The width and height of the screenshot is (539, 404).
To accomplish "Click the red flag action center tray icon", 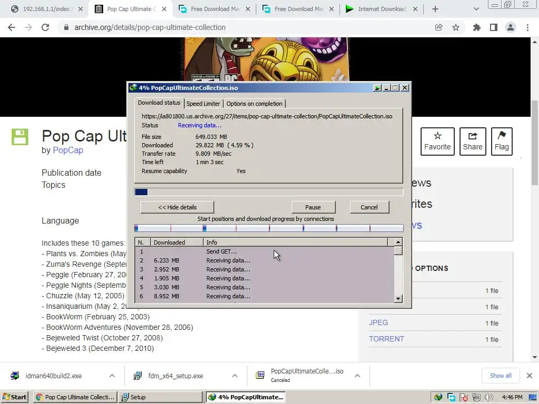I will pyautogui.click(x=464, y=397).
